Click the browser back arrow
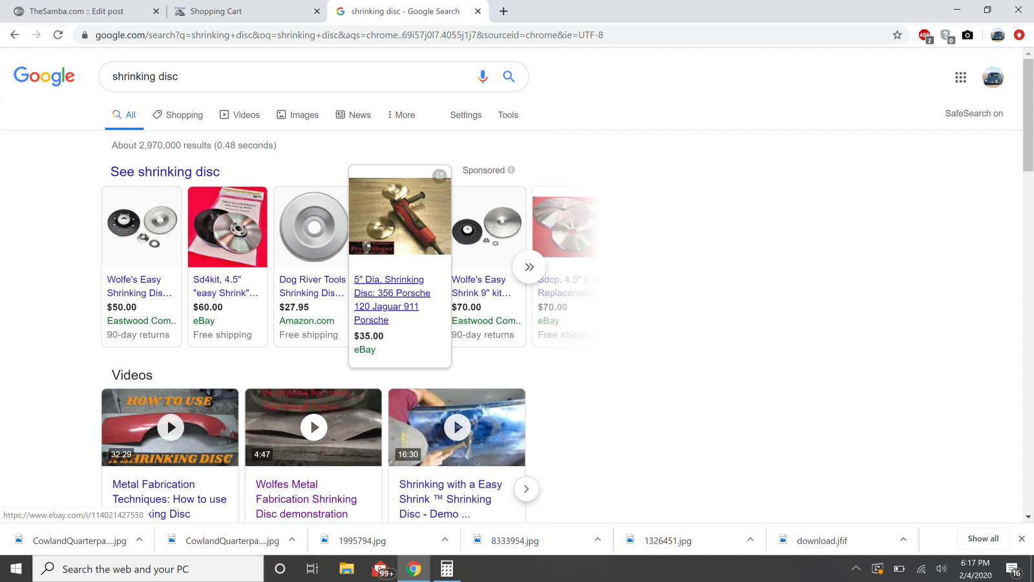 tap(15, 35)
